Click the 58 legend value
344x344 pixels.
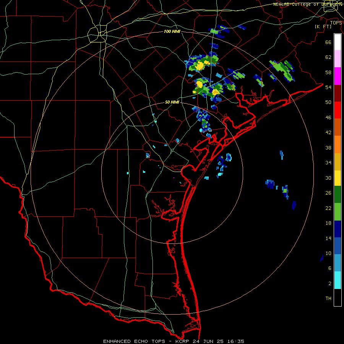click(x=328, y=72)
